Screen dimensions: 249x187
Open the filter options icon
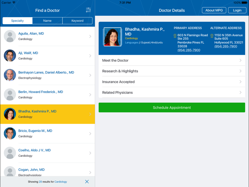tap(88, 10)
